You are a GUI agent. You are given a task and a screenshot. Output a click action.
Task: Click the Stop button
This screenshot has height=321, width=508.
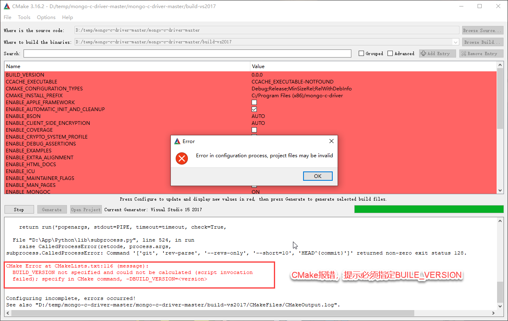[x=19, y=210]
